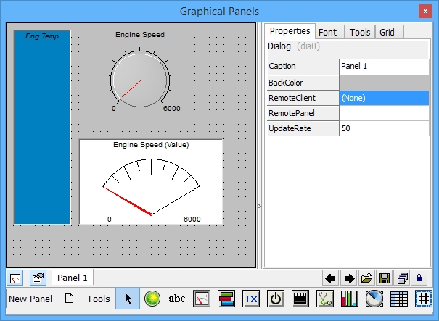Click the left arrow navigation button
This screenshot has height=321, width=439.
331,278
